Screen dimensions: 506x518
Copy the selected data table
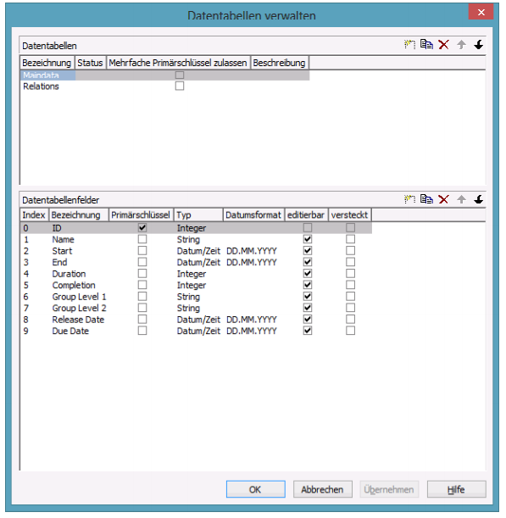[426, 44]
